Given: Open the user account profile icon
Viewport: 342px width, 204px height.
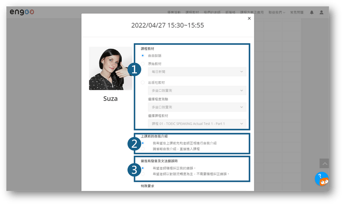Looking at the screenshot, I should [x=321, y=12].
